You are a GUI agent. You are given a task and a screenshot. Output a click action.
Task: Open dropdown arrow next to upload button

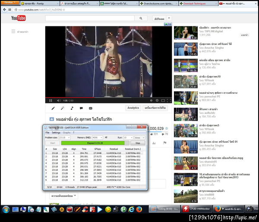[169, 18]
